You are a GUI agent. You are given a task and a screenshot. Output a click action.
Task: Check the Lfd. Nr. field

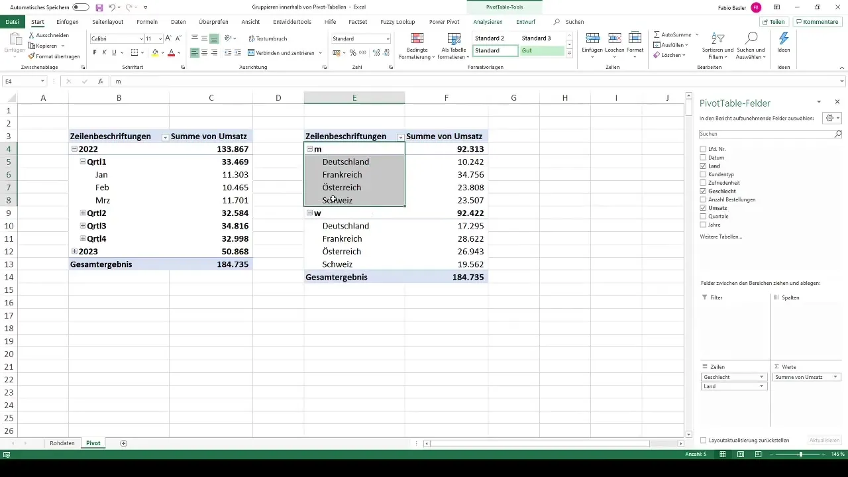[703, 149]
